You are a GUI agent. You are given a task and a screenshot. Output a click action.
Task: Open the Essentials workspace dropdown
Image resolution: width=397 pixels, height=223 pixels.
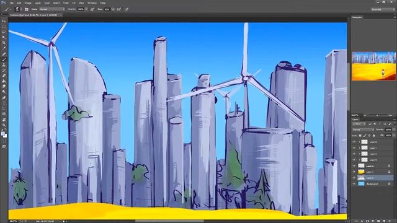point(383,9)
